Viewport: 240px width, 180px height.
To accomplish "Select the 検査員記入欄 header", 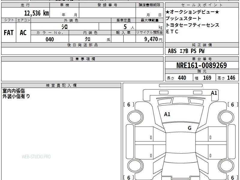I will point(61,85).
